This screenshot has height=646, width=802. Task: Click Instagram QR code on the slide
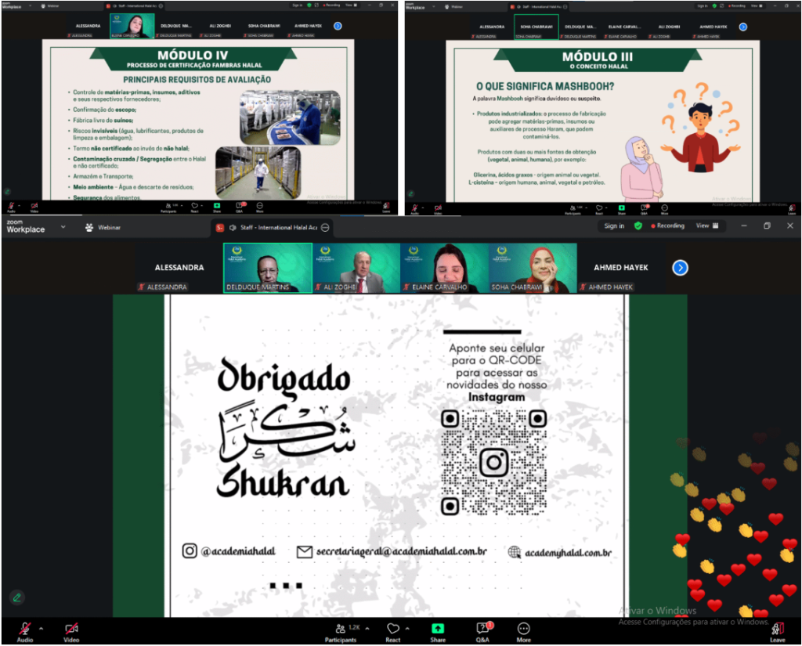(x=494, y=462)
